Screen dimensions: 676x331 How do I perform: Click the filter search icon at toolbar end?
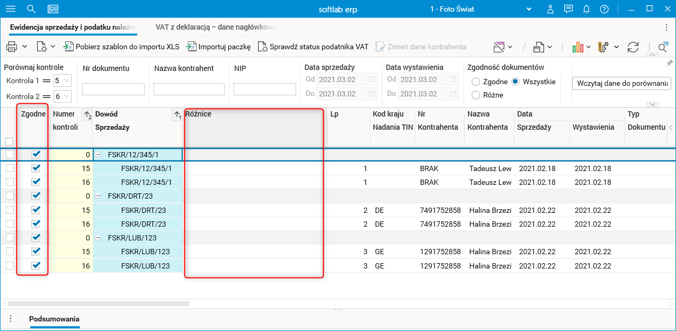(663, 47)
